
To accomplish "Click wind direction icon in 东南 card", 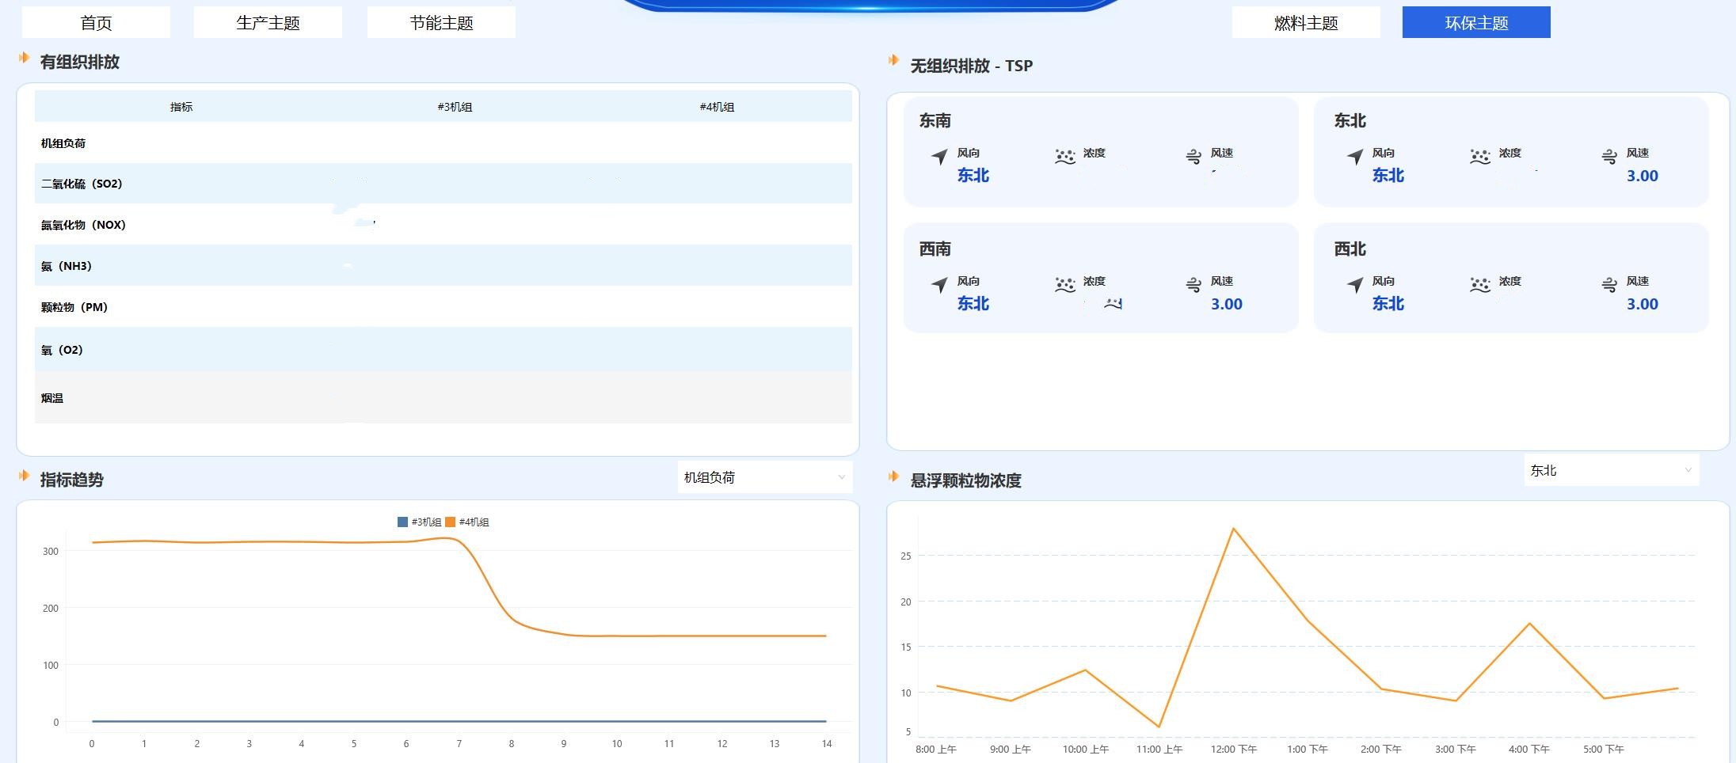I will [x=939, y=157].
